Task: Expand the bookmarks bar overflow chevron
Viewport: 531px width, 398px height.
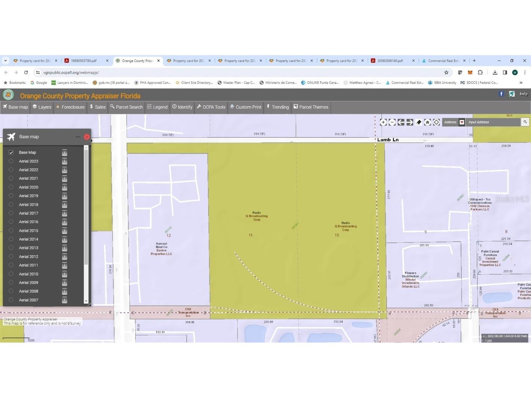Action: [x=521, y=83]
